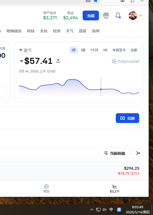Select the 经济 category tab
This screenshot has height=215, width=153.
click(x=57, y=31)
